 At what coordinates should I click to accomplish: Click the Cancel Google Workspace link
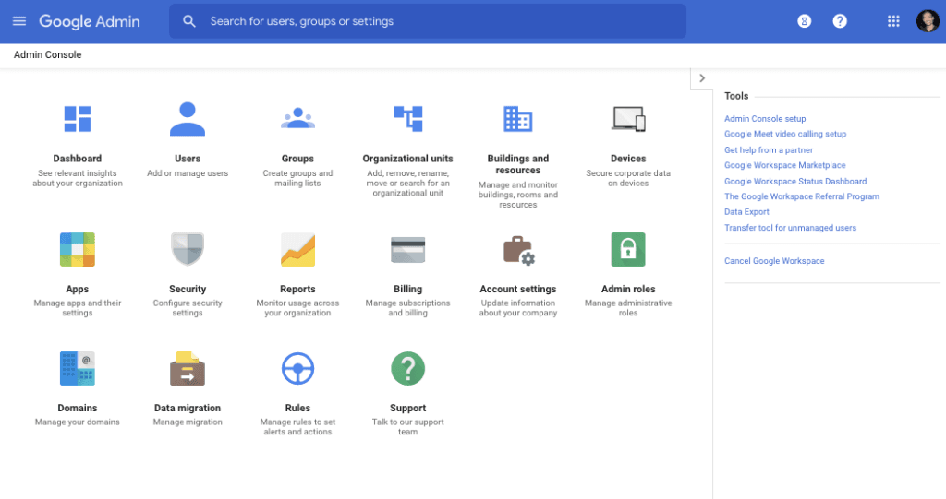point(774,261)
